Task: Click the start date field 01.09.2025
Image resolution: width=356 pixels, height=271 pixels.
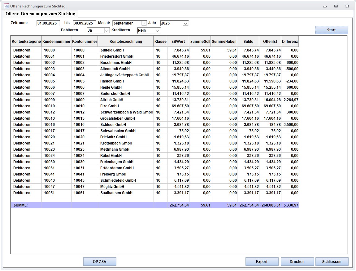Action: point(48,23)
